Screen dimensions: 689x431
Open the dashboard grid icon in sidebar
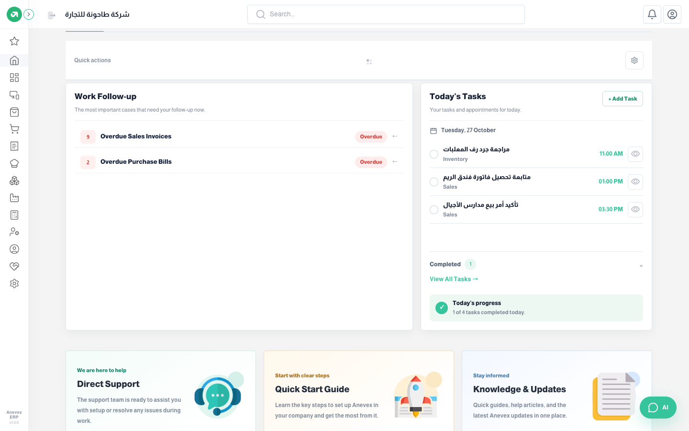pos(14,78)
